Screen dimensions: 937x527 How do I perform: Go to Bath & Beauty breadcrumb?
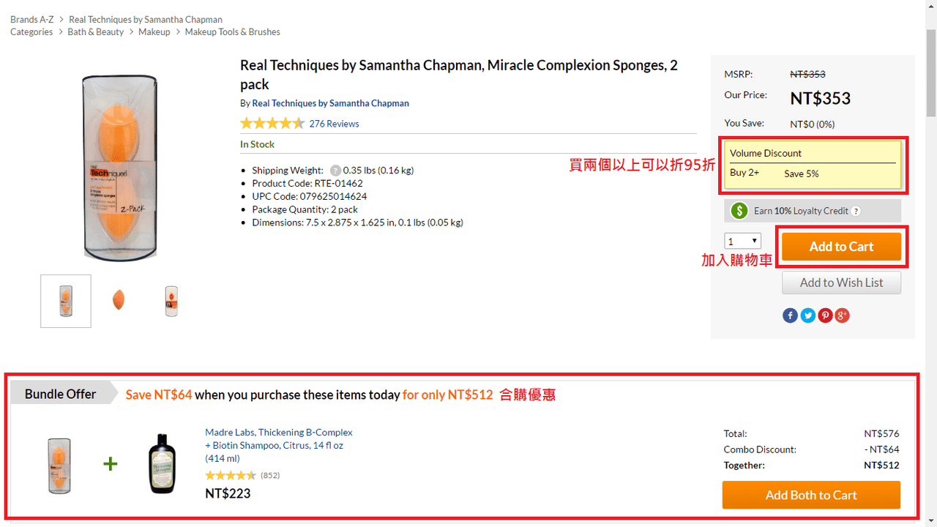click(x=96, y=32)
